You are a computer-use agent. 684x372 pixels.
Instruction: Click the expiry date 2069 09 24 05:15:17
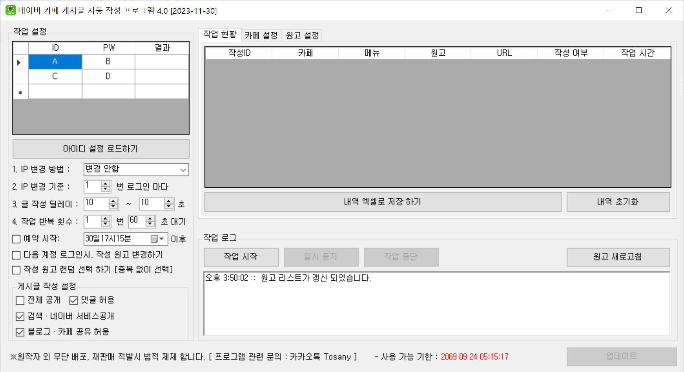coord(474,357)
